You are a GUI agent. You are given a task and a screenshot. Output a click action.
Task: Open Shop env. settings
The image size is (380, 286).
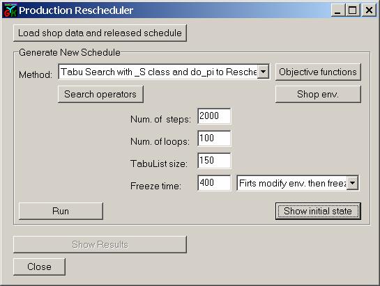tap(318, 94)
